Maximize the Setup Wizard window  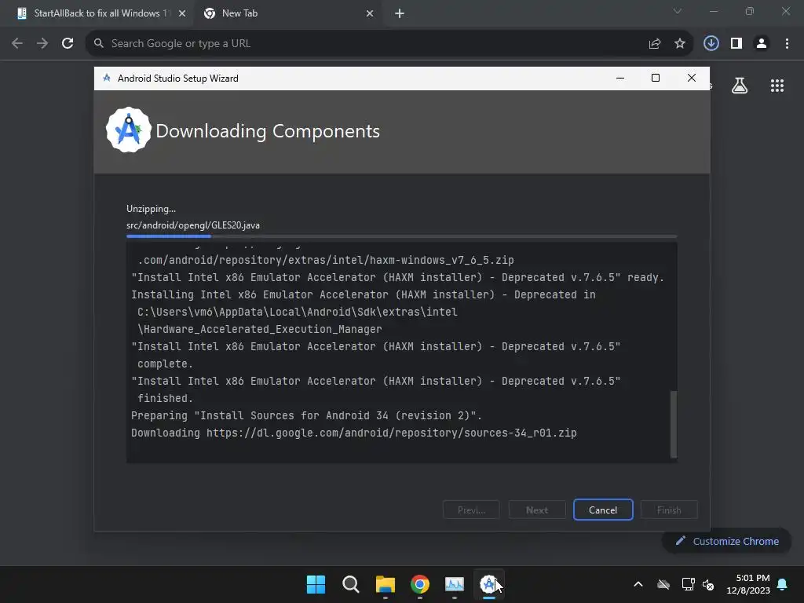pyautogui.click(x=656, y=78)
